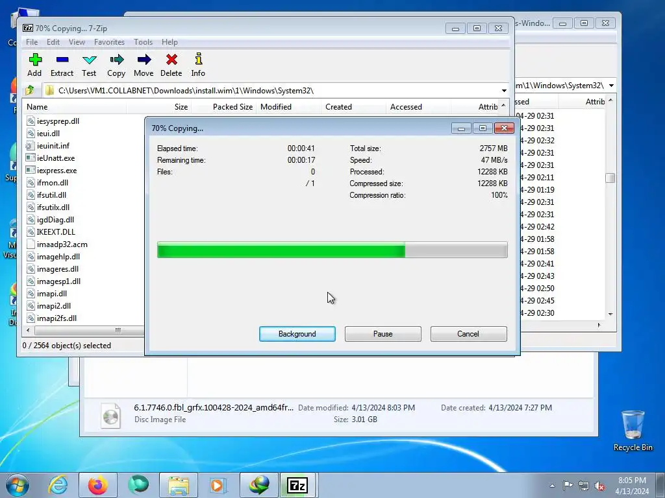The width and height of the screenshot is (665, 498).
Task: Click the muted volume tray icon
Action: click(x=599, y=486)
